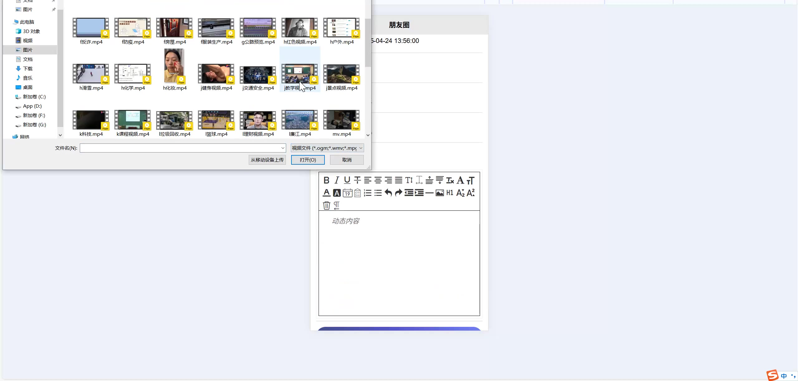
Task: Click the insert image icon
Action: (440, 193)
